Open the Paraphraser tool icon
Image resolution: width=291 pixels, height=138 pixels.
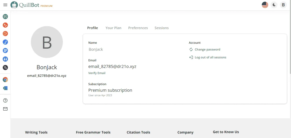pos(5,17)
